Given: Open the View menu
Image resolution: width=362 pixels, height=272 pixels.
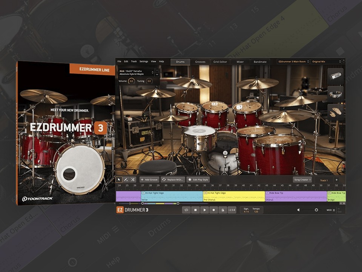Looking at the screenshot, I should click(153, 62).
